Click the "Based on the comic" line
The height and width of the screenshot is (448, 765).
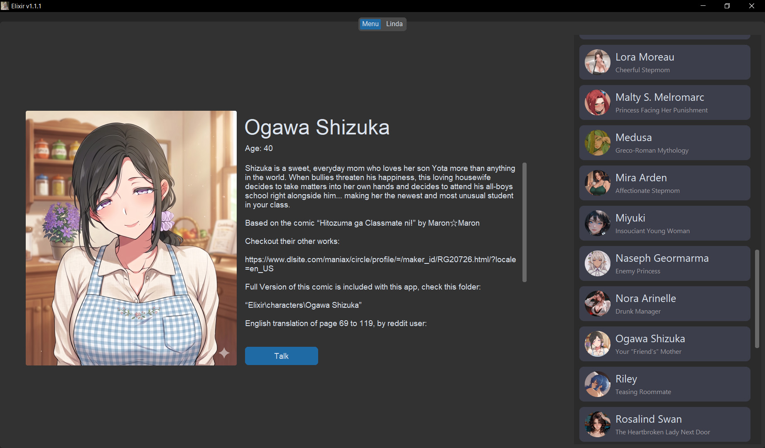(x=362, y=223)
